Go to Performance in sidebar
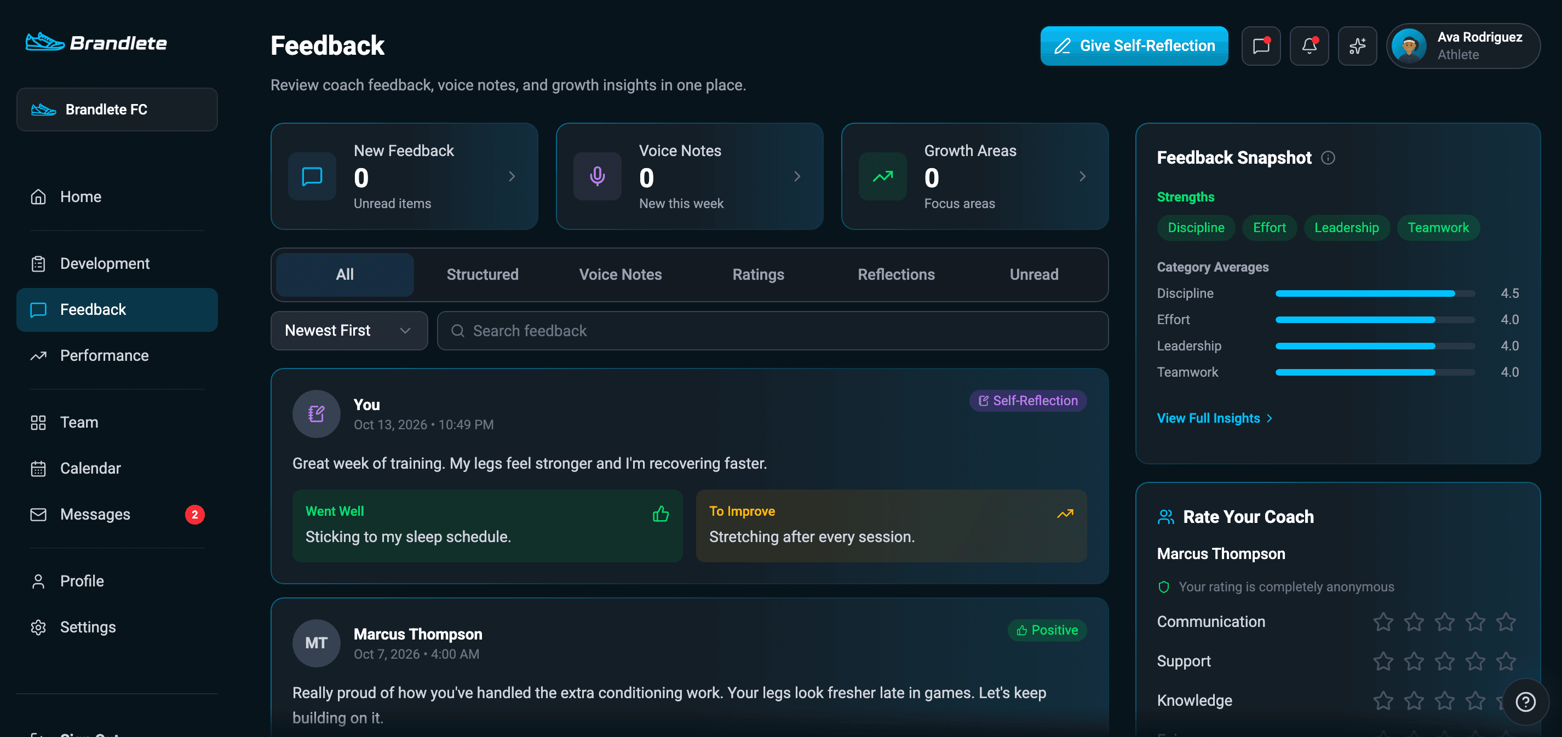Viewport: 1562px width, 737px height. pos(117,356)
